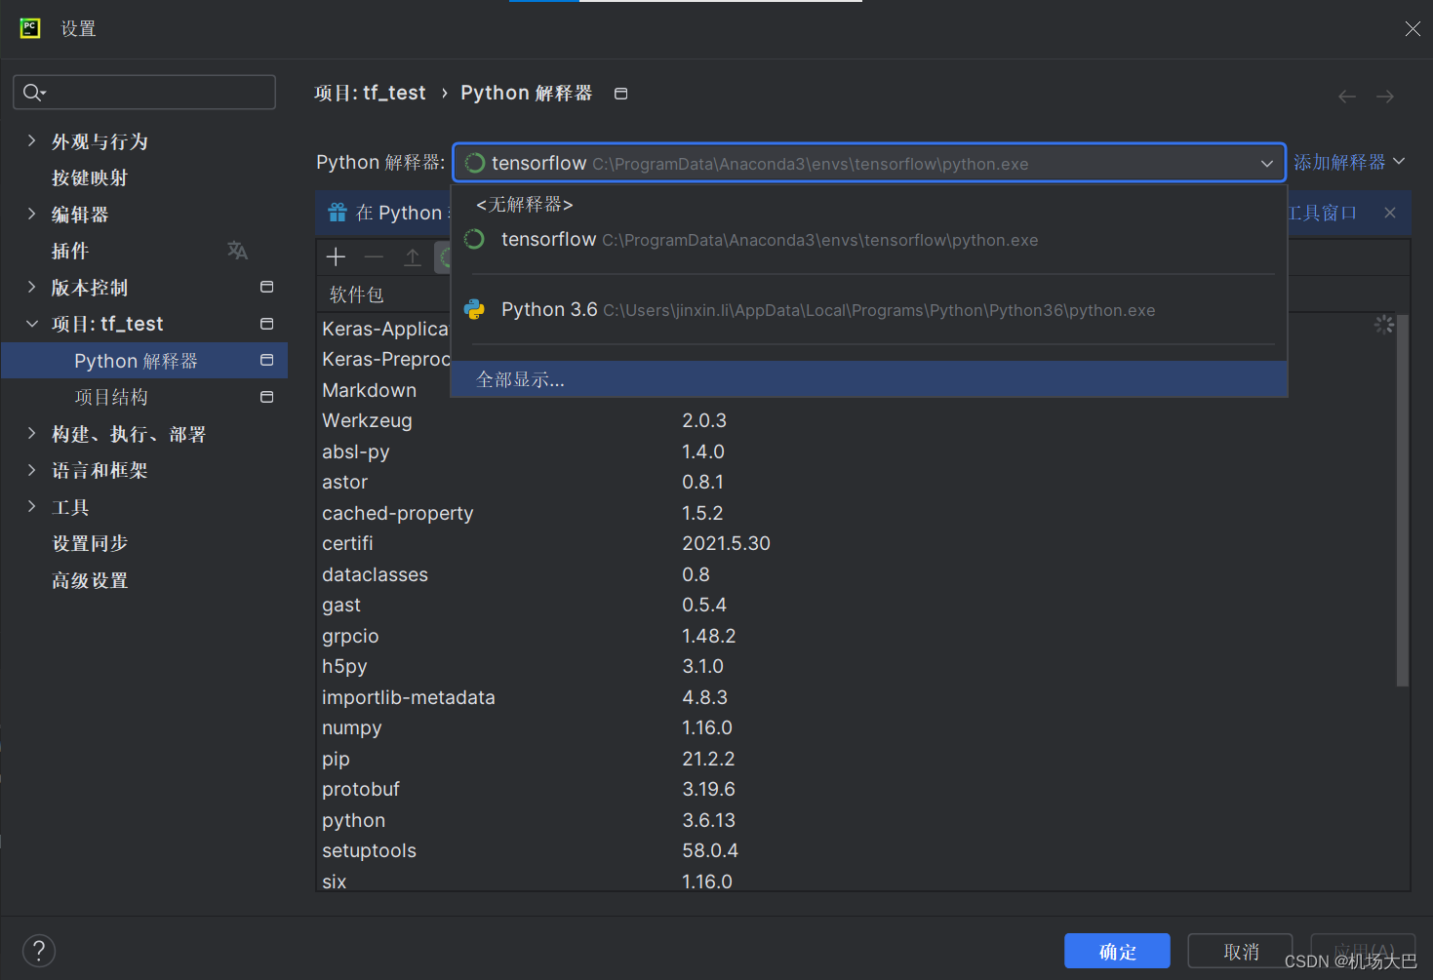Expand the 构建、执行、部署 section

pyautogui.click(x=31, y=433)
